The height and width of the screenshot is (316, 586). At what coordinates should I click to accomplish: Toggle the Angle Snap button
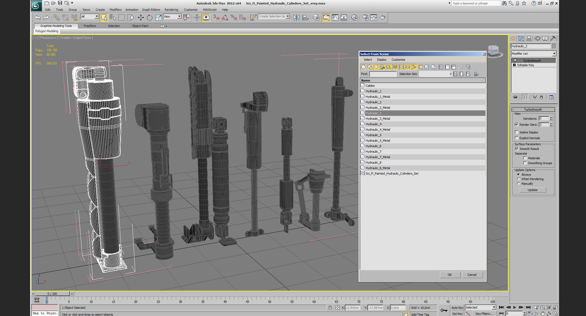point(225,17)
